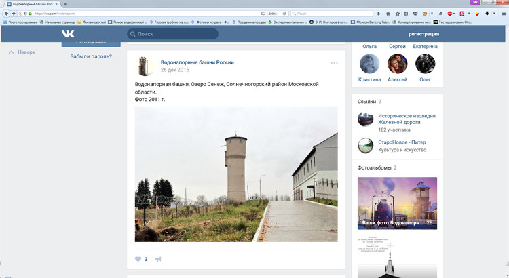Open the Часто посещаемые bookmark
This screenshot has height=278, width=509.
[19, 22]
